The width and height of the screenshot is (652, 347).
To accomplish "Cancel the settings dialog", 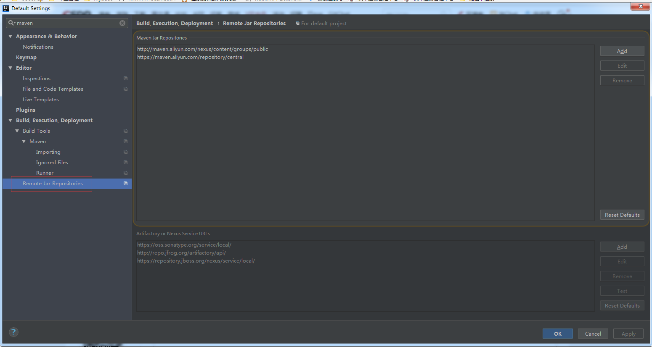I will [593, 334].
